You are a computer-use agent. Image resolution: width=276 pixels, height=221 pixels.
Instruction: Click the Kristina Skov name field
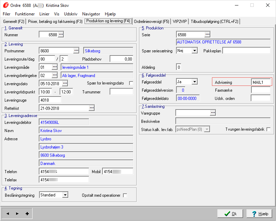(x=86, y=130)
